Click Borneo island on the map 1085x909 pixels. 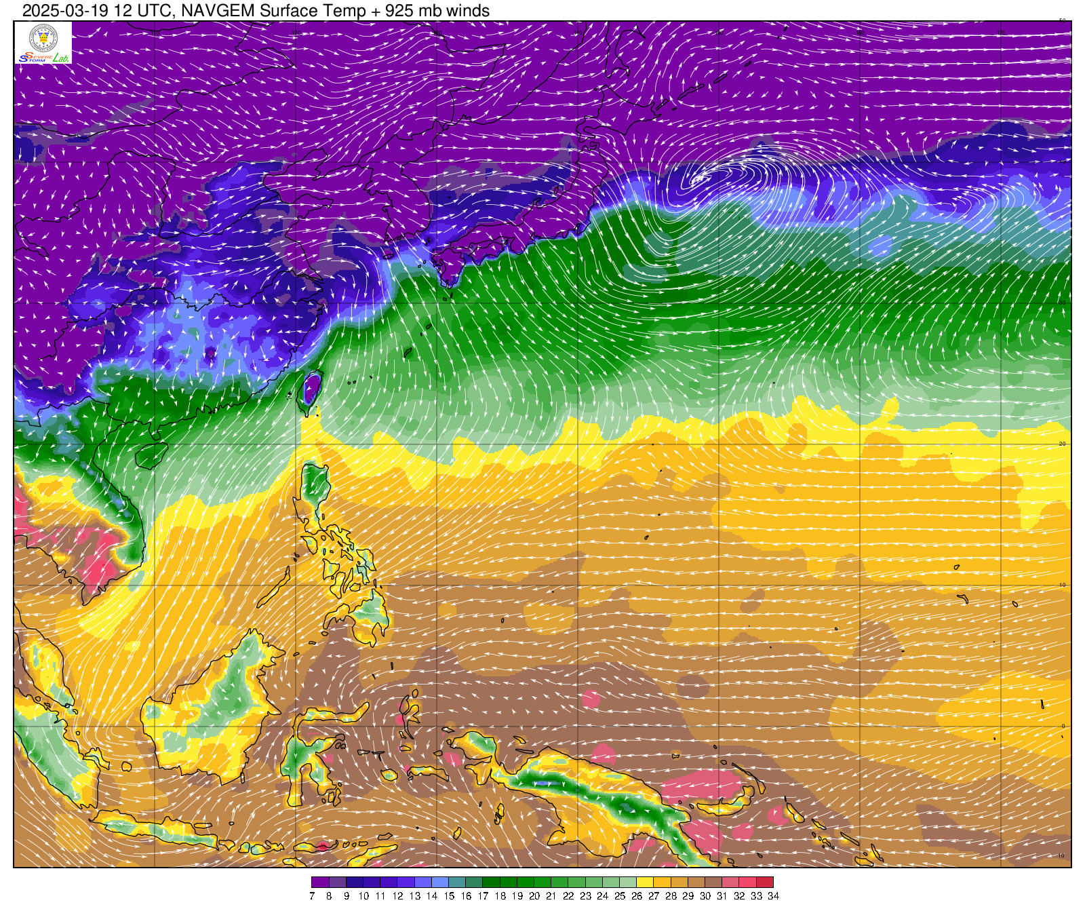(217, 705)
